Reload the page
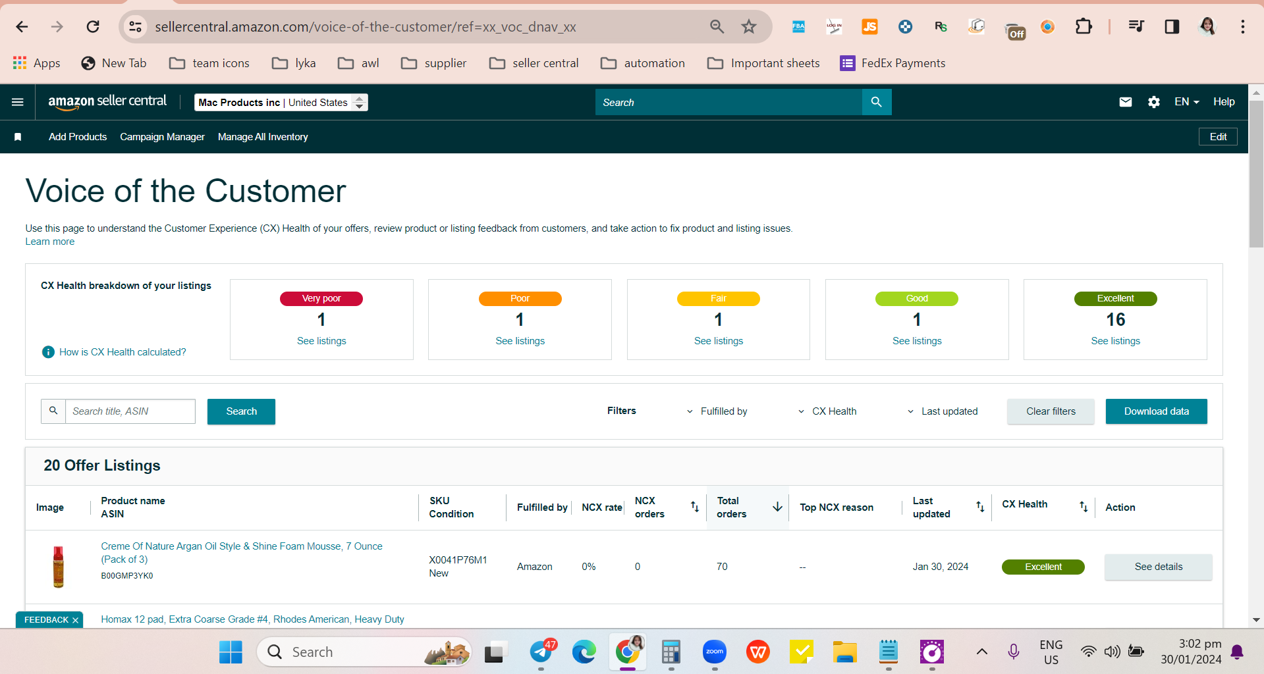This screenshot has height=674, width=1264. (x=93, y=26)
